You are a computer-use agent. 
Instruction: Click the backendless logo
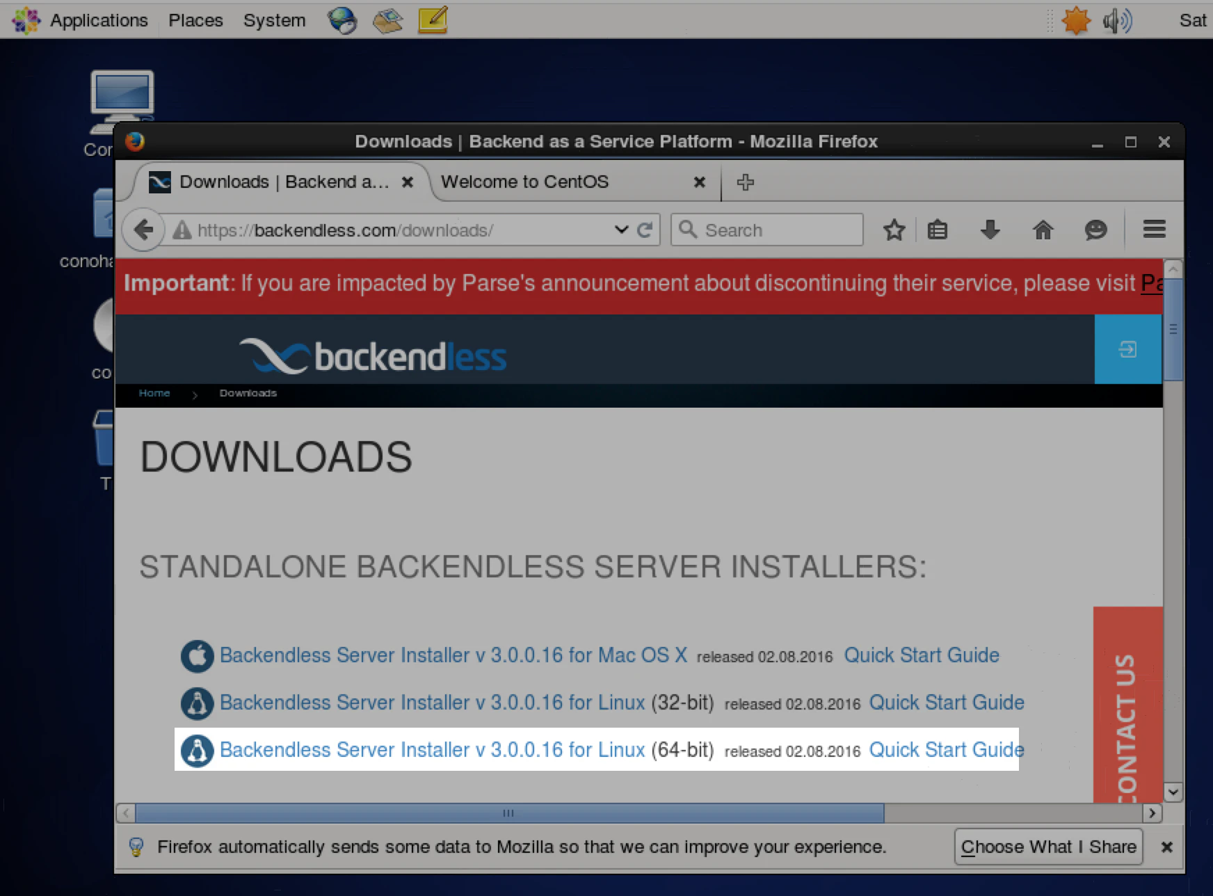(x=373, y=355)
